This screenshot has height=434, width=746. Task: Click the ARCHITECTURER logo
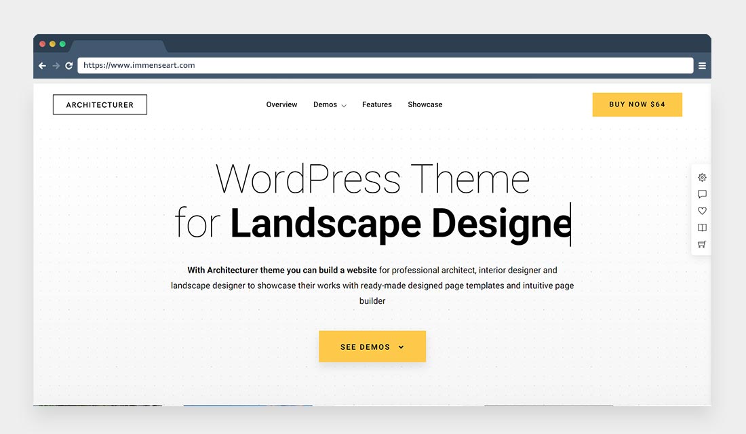click(100, 104)
